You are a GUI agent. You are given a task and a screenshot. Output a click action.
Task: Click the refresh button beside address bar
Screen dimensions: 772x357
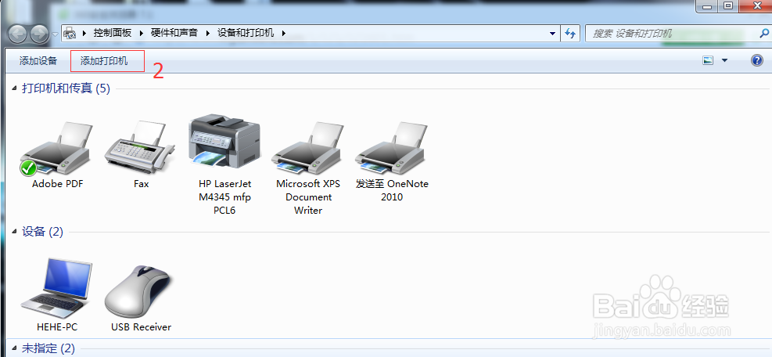[x=570, y=34]
